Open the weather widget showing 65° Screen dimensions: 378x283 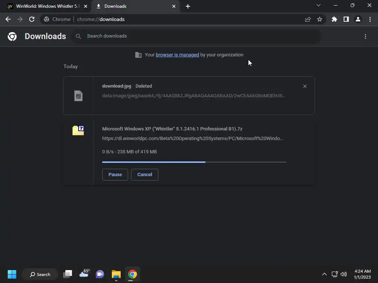tap(84, 274)
